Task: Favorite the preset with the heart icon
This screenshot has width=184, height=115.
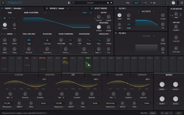Action: pos(73,3)
